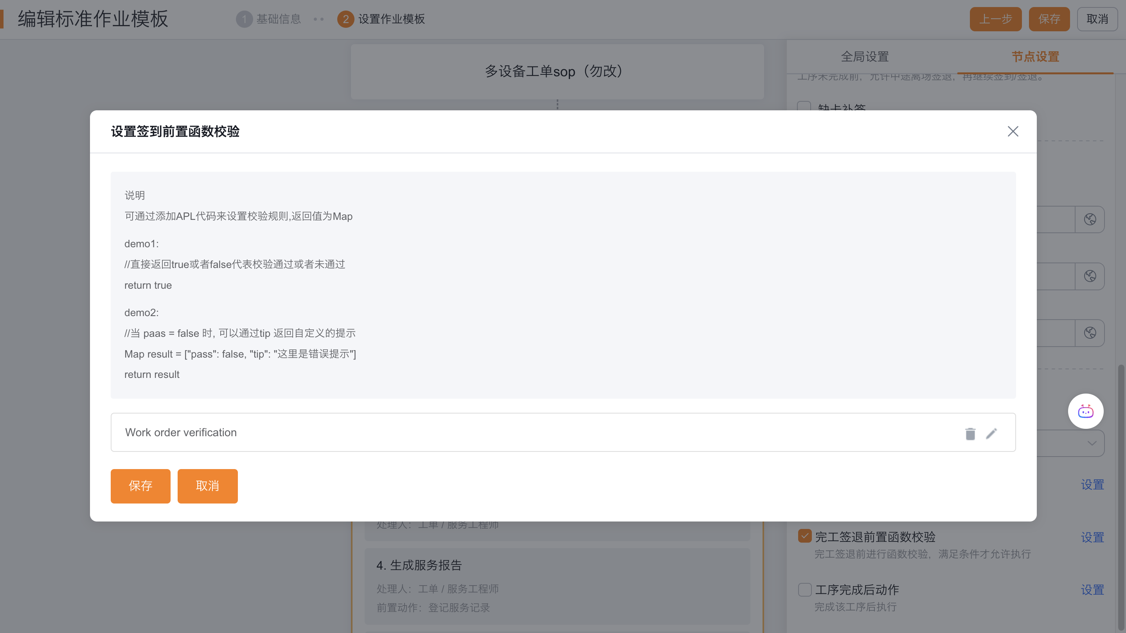
Task: Switch to 节点设置 tab
Action: click(1035, 56)
